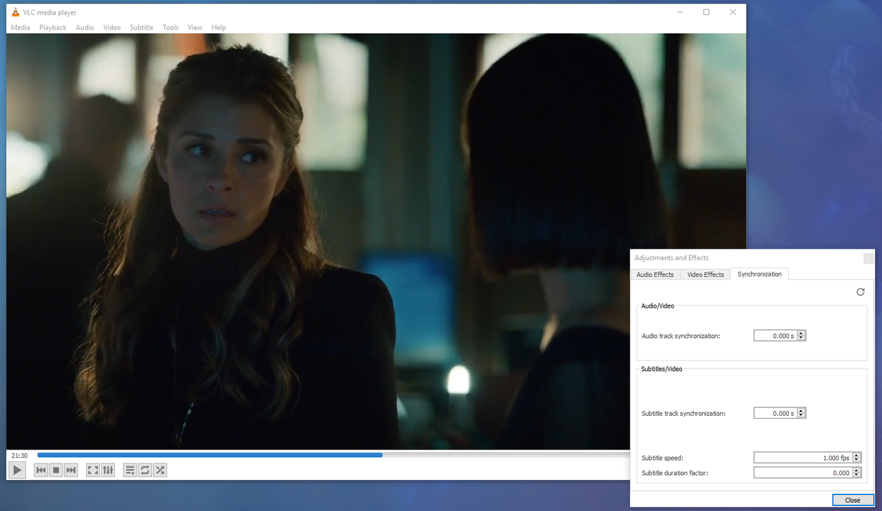Screen dimensions: 882x511
Task: Click the 'Subtitle speed:' label
Action: [x=662, y=458]
